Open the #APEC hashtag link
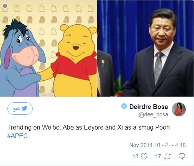Image resolution: width=194 pixels, height=166 pixels. [x=18, y=136]
